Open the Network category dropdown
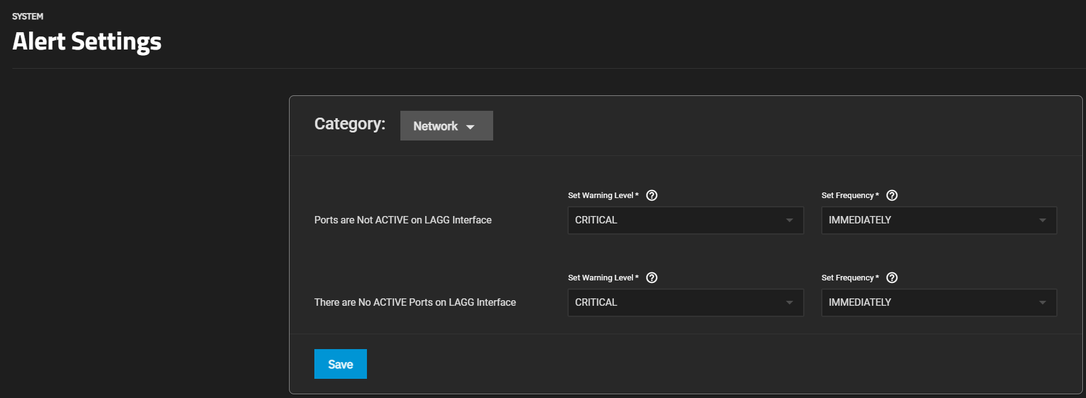1086x398 pixels. [x=446, y=126]
